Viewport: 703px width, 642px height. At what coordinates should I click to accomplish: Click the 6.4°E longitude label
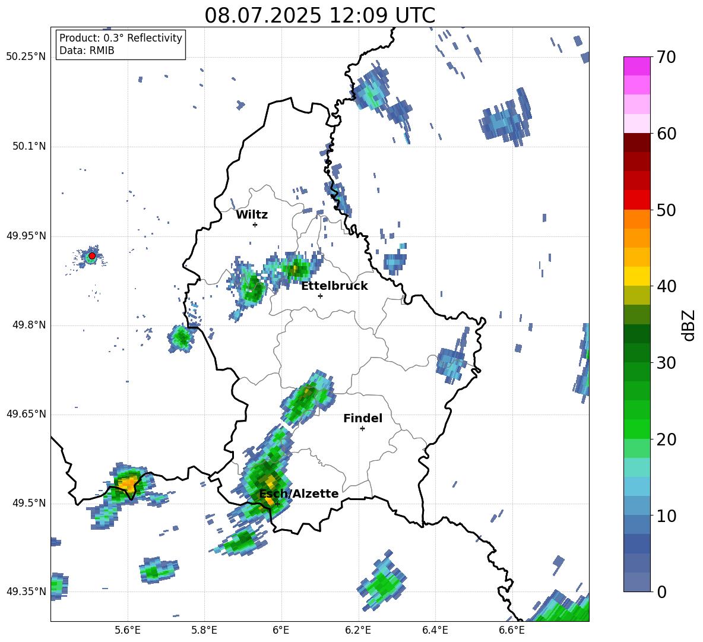click(435, 630)
